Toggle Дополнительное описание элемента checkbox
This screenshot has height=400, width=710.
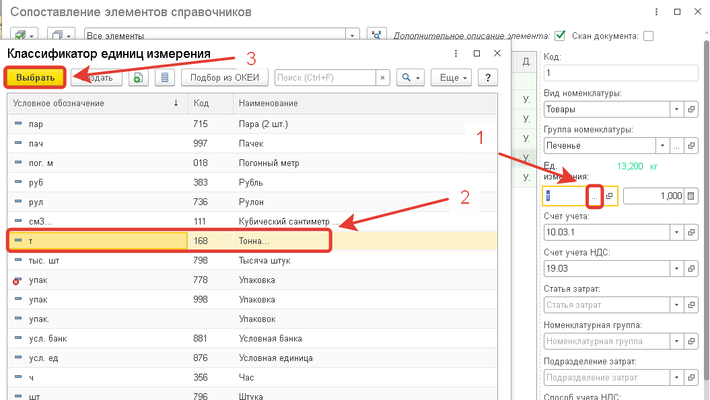(560, 35)
